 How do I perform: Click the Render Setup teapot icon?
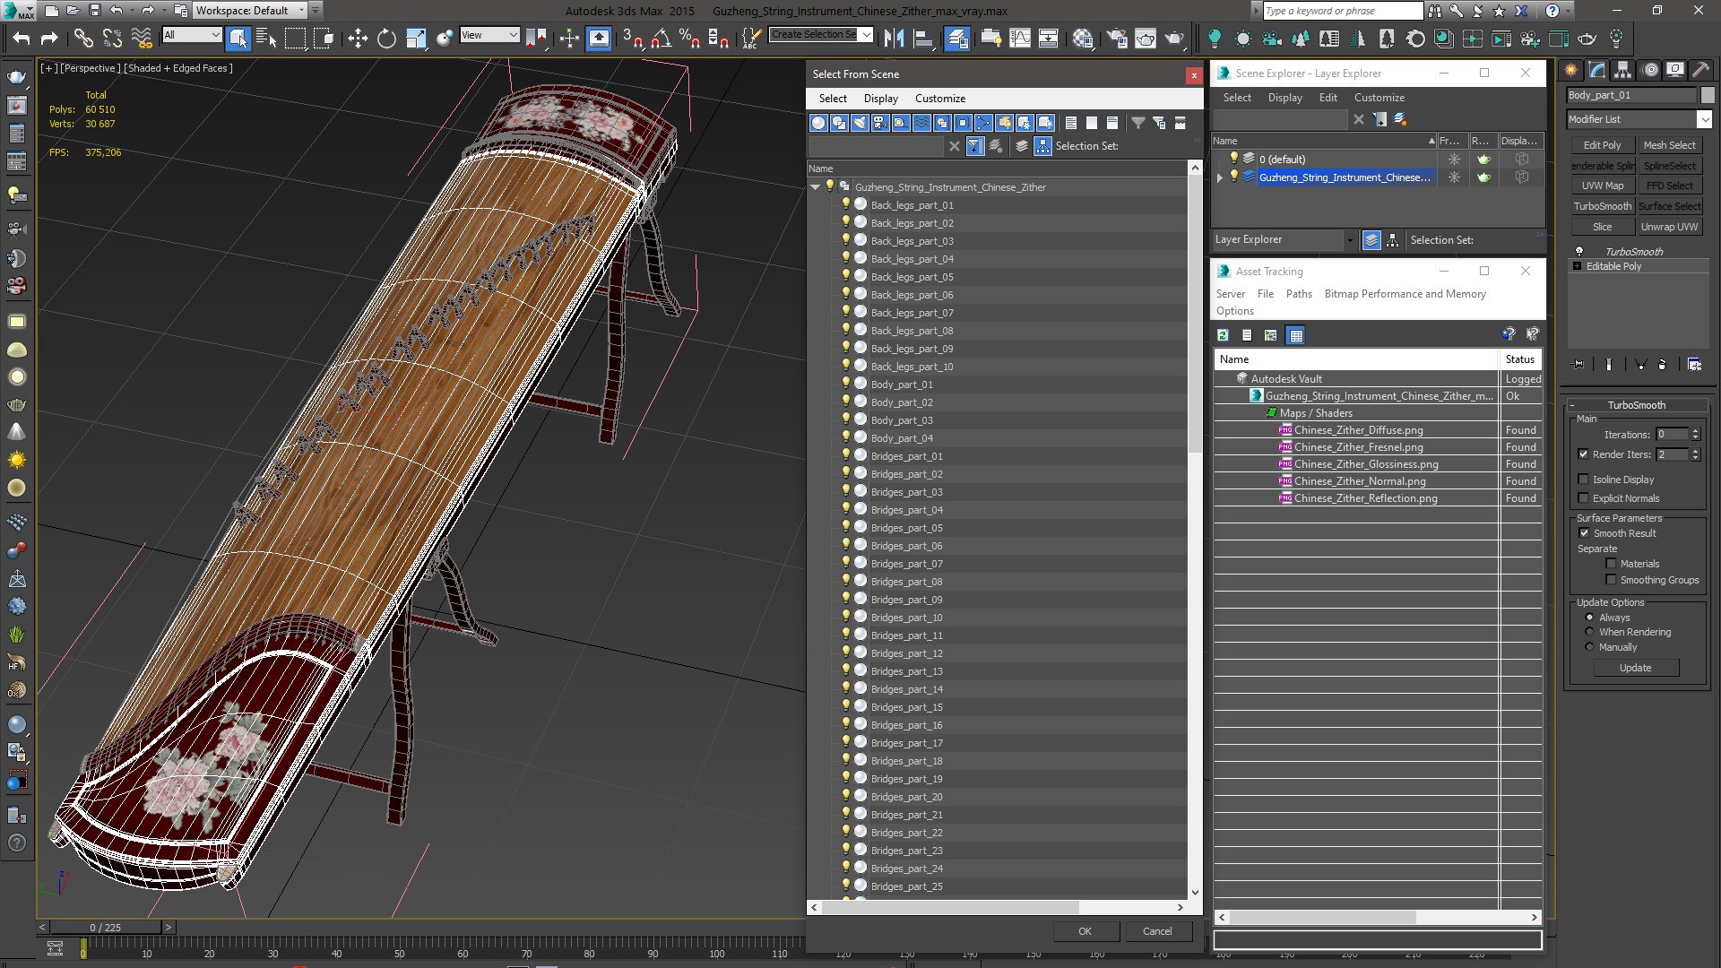(x=1117, y=38)
